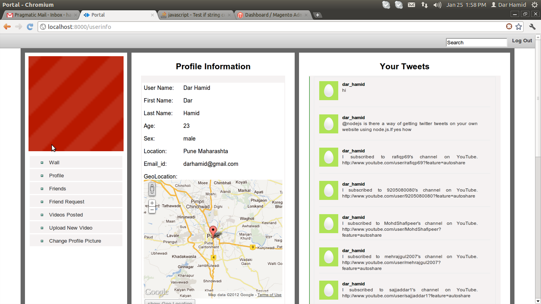Click in the Search input field
Image resolution: width=541 pixels, height=304 pixels.
[x=476, y=42]
